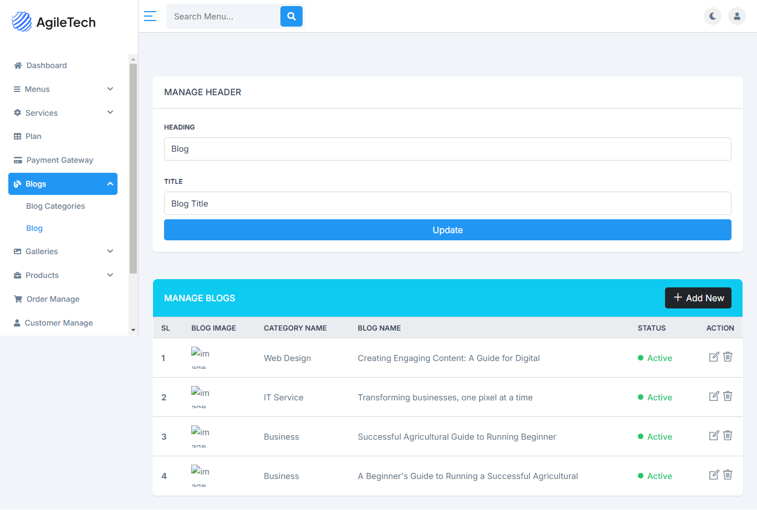This screenshot has width=757, height=510.
Task: Click Active status in IT Service row
Action: [x=655, y=398]
